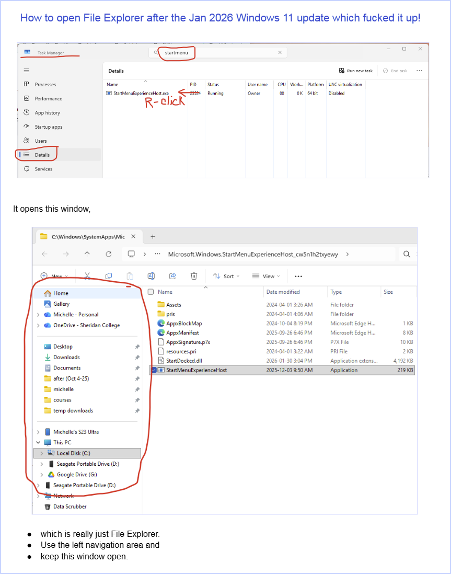Refresh the File Explorer folder view
The width and height of the screenshot is (451, 574).
pyautogui.click(x=109, y=254)
